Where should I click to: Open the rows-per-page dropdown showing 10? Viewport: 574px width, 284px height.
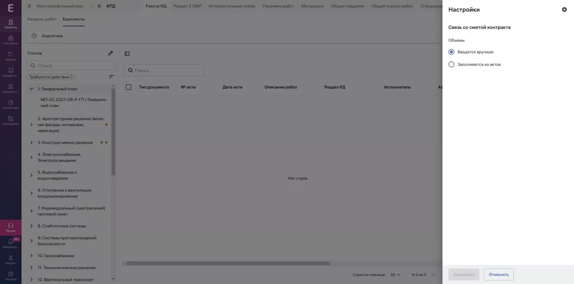pos(395,275)
